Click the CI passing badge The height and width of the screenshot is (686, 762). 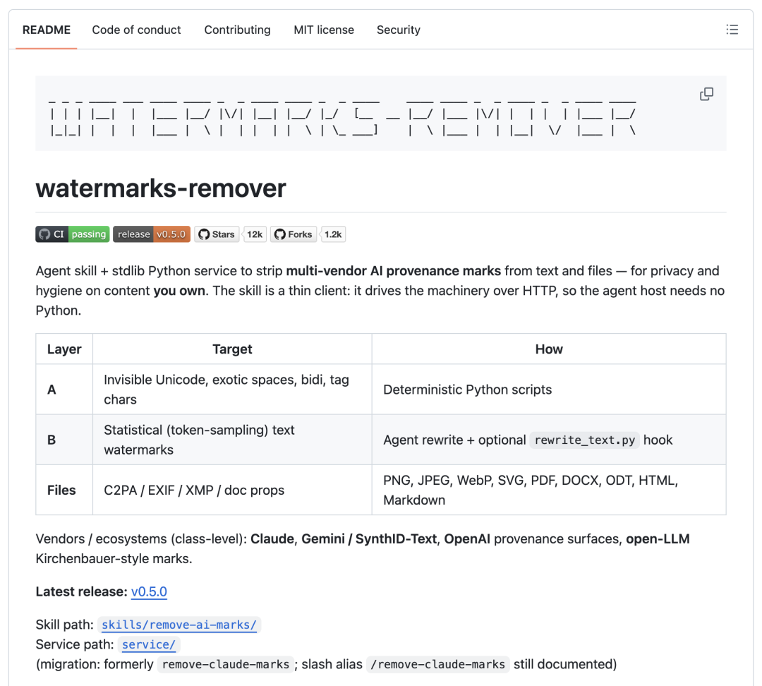73,234
